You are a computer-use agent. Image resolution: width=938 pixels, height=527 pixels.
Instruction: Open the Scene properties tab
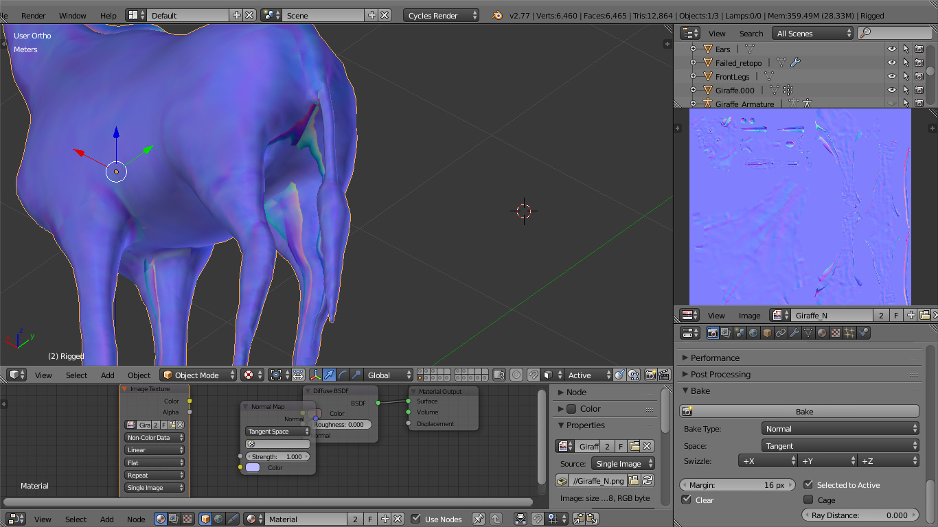740,333
